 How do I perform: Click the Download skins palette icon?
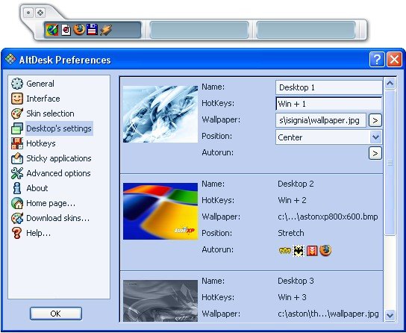coord(17,218)
